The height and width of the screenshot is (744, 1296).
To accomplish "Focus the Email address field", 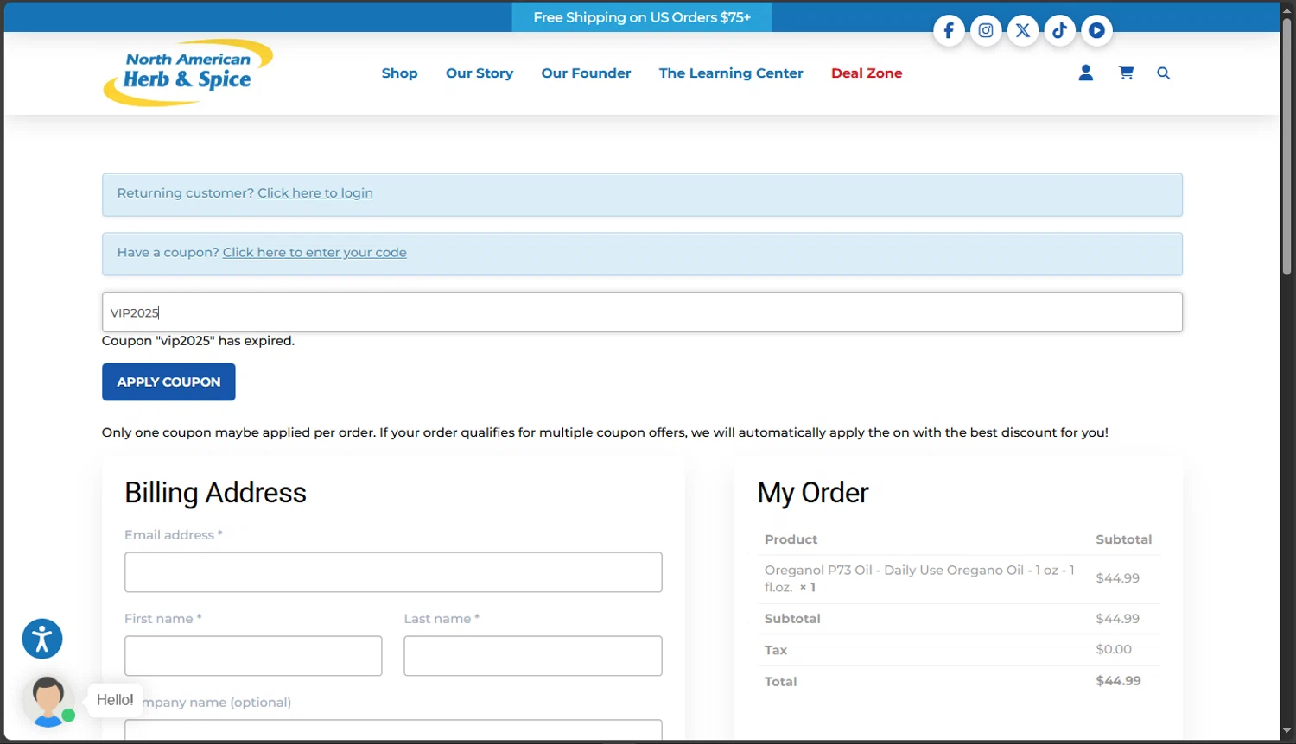I will coord(393,572).
